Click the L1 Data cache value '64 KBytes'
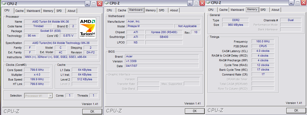Screen dimensions: 307x115 pyautogui.click(x=84, y=70)
